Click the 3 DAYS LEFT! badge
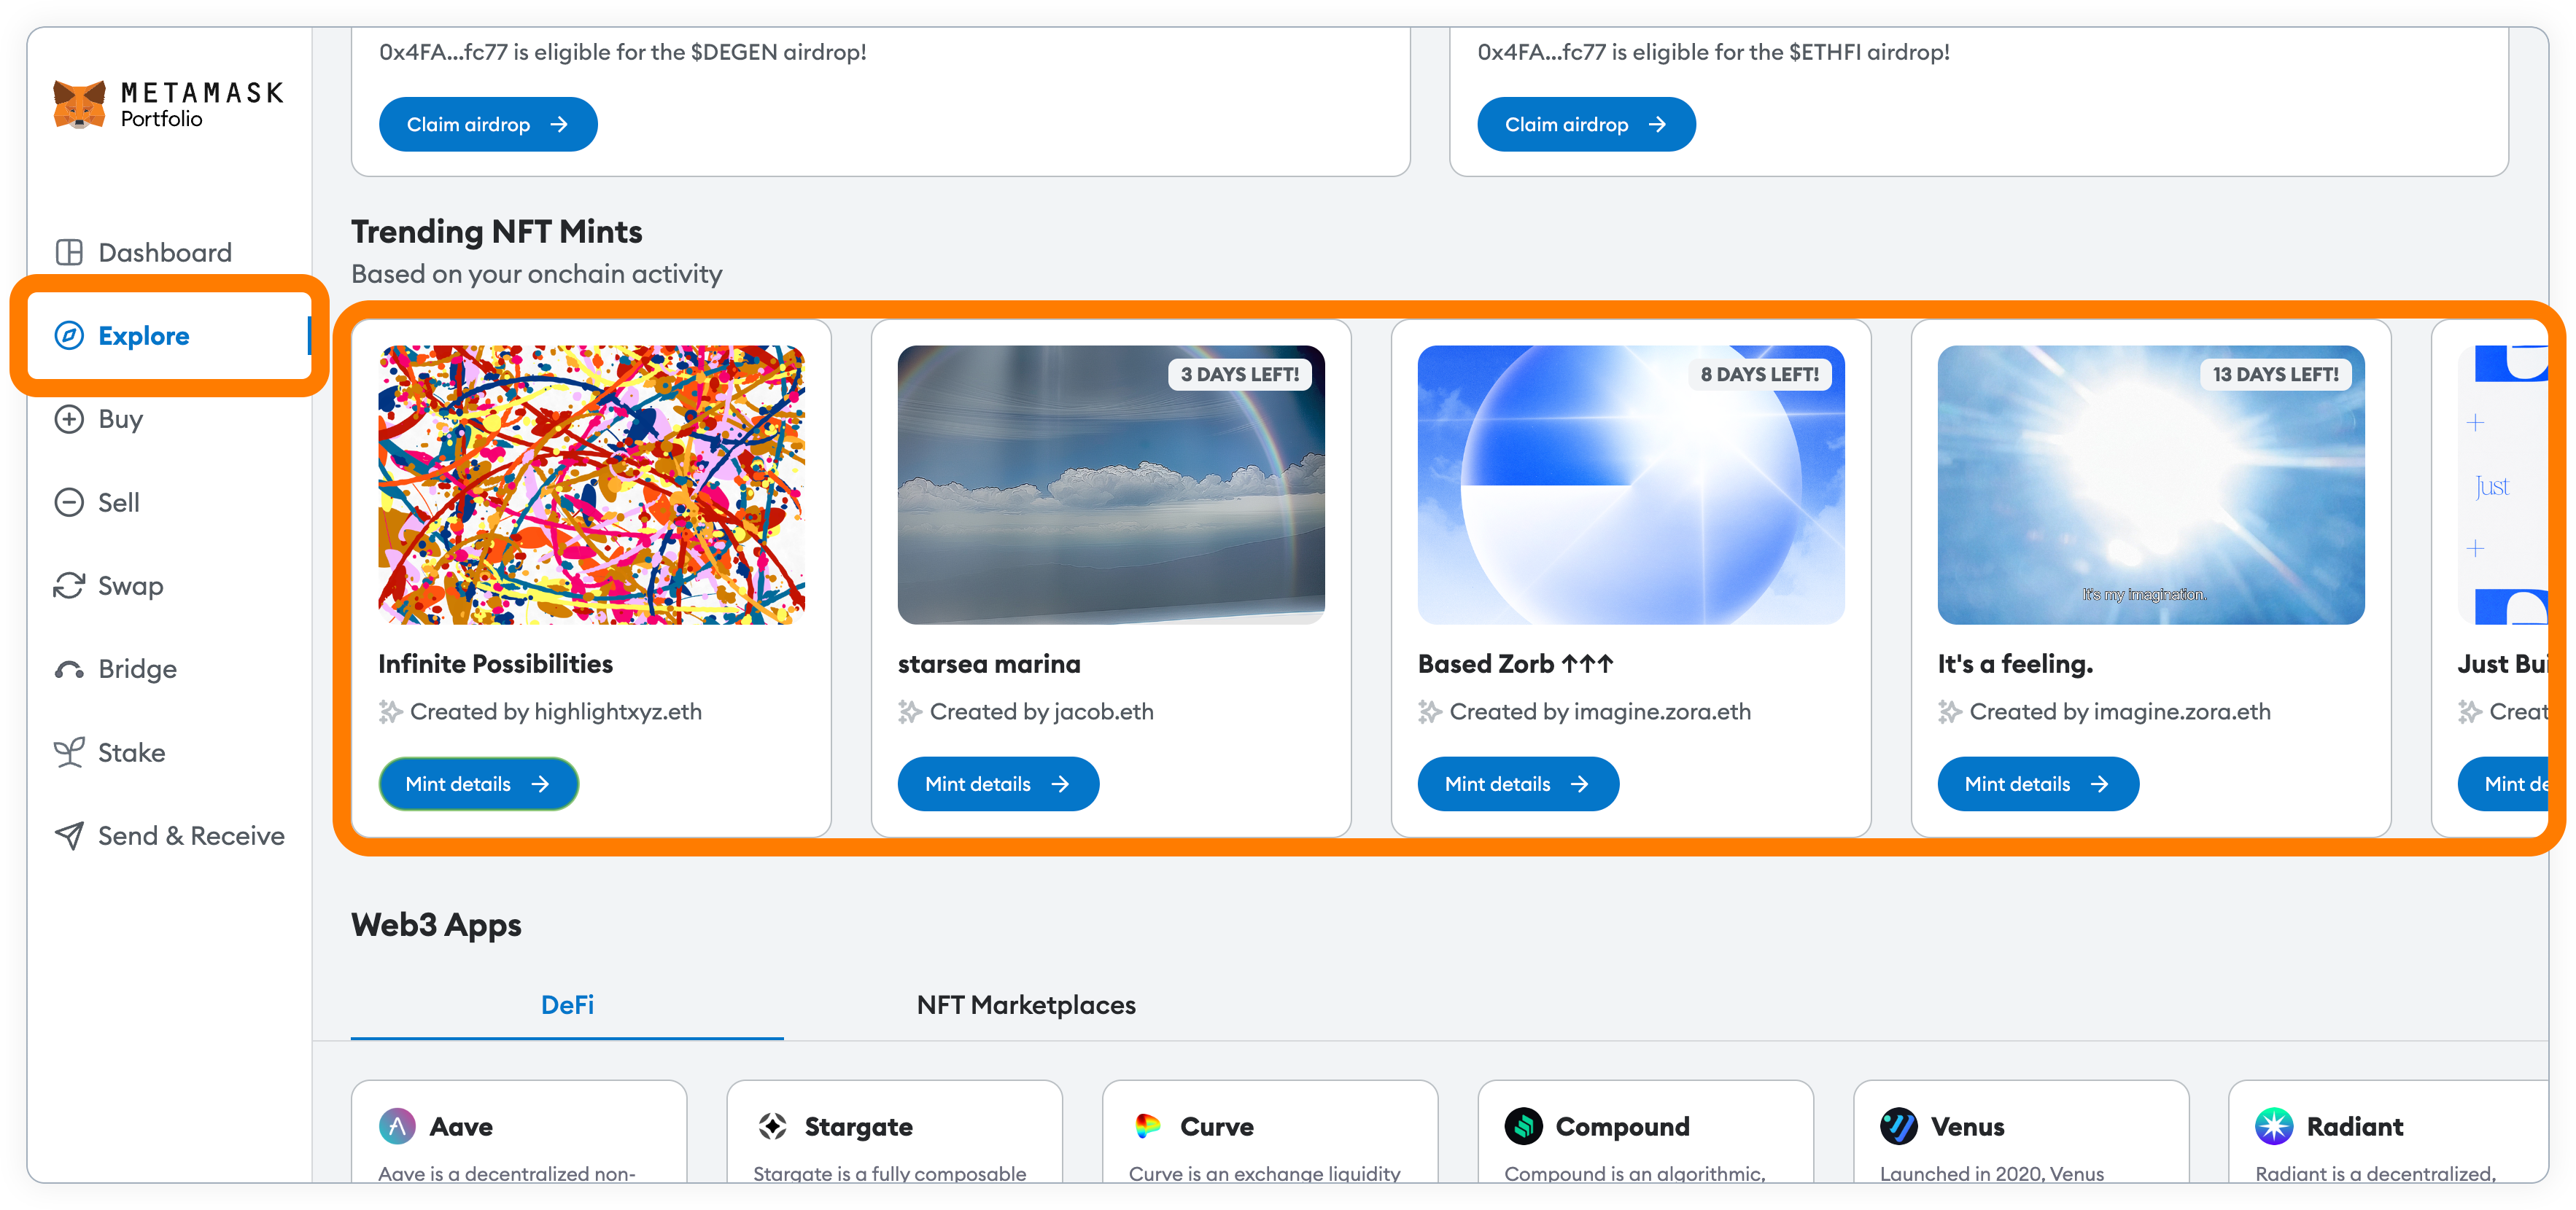The width and height of the screenshot is (2576, 1210). (1240, 375)
